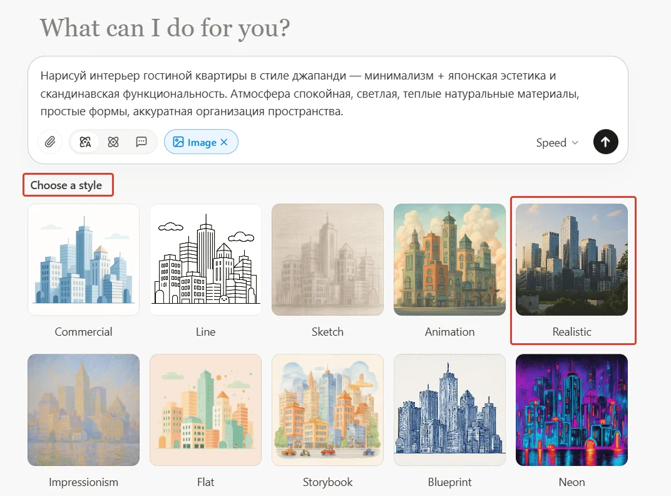Switch to the chat bubble mode
Screen dimensions: 671x496
[x=141, y=142]
